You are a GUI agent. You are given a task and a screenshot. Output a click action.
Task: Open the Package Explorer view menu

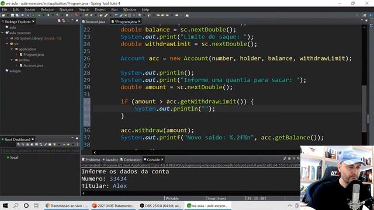pyautogui.click(x=68, y=21)
